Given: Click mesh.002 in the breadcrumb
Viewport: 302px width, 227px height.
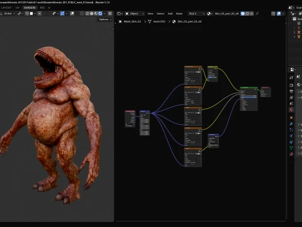Looking at the screenshot, I should [x=159, y=21].
